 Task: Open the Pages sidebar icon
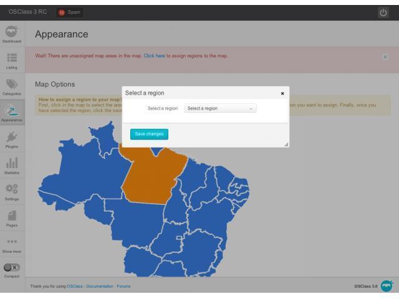(12, 217)
